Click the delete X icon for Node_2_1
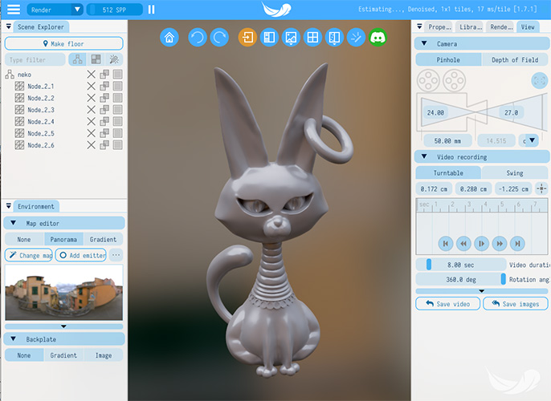Viewport: 551px width, 401px height. click(x=91, y=86)
